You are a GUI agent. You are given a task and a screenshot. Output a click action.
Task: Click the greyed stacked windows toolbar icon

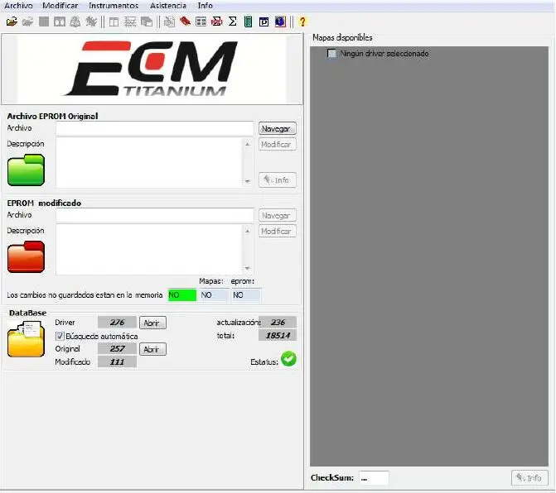147,22
